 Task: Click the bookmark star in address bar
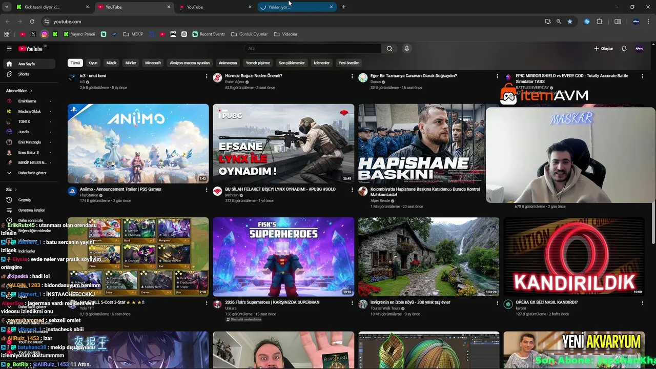[570, 22]
